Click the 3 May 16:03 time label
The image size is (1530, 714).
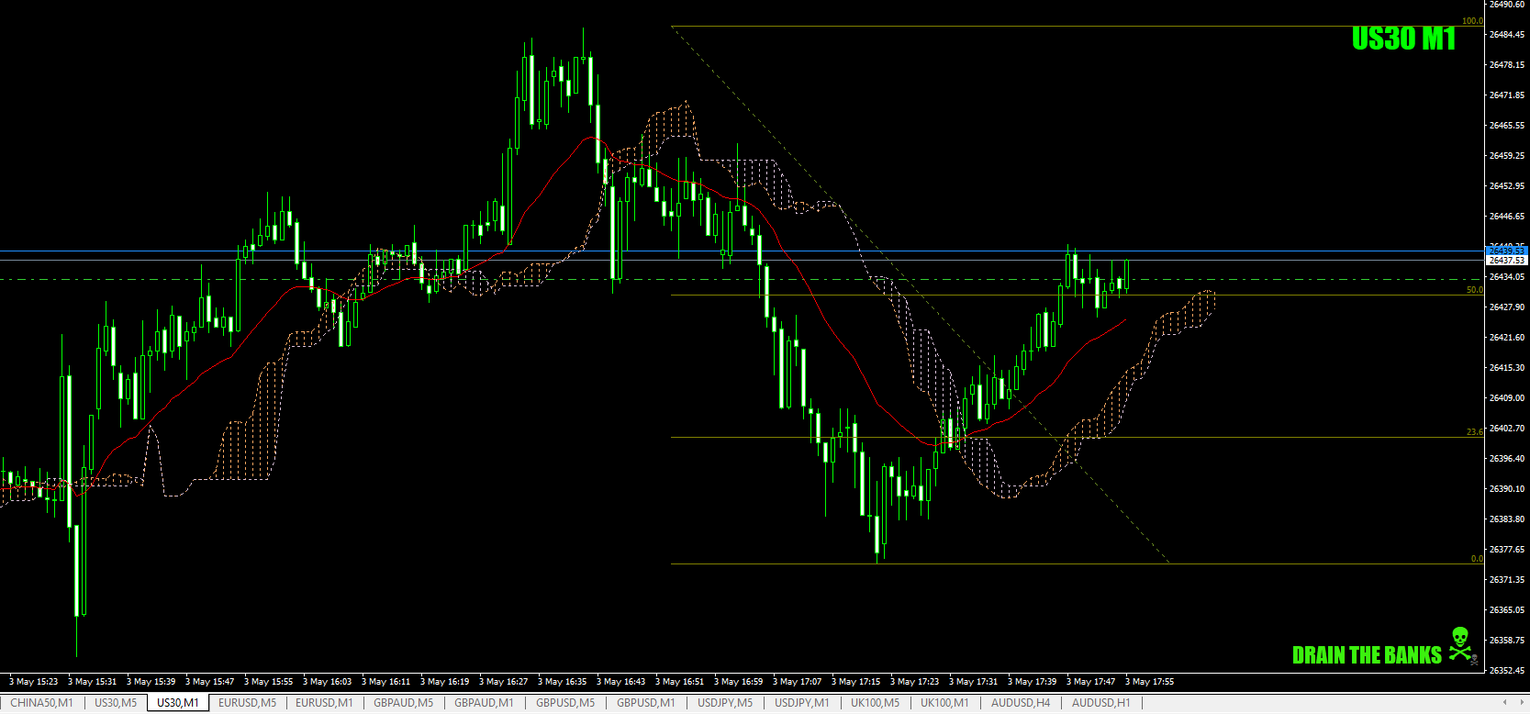point(327,682)
